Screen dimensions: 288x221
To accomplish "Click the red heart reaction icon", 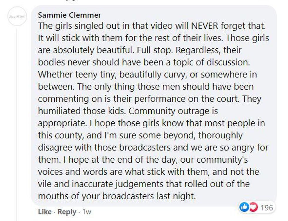I will click(252, 207).
